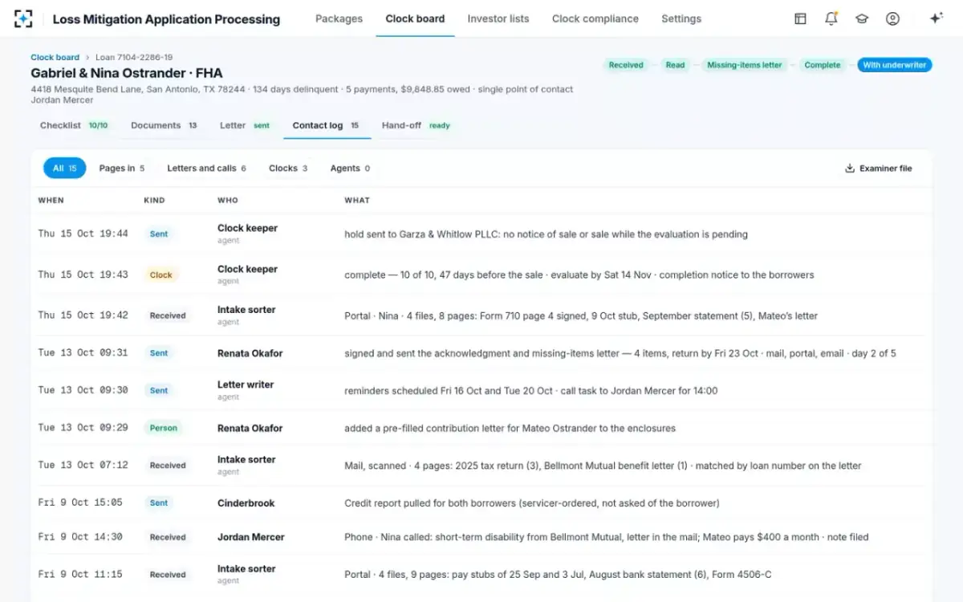The image size is (963, 602).
Task: Open Clock compliance tab
Action: tap(595, 18)
